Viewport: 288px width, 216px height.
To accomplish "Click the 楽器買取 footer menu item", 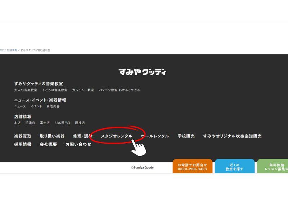I will pyautogui.click(x=23, y=136).
